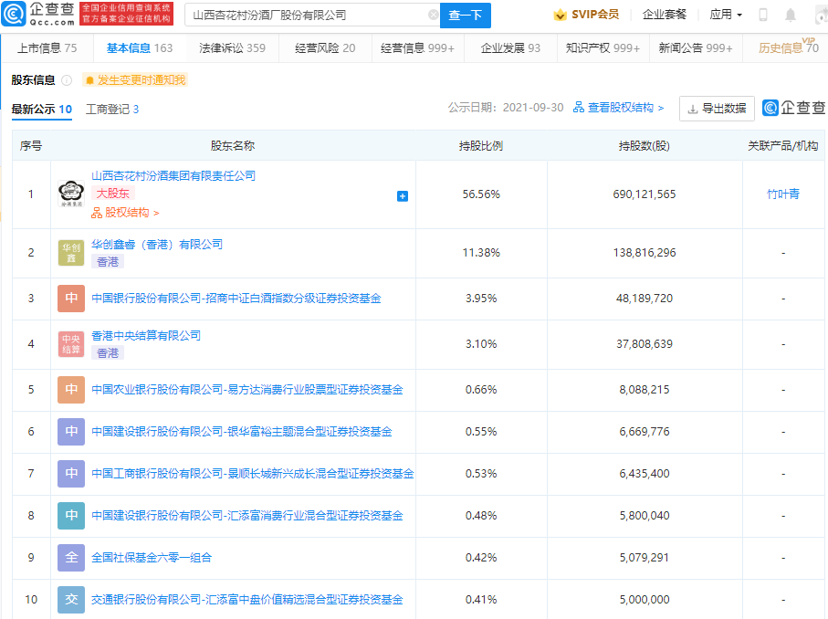
Task: Open 山西杏花村汾酒集团有限责任公司 link
Action: (x=173, y=176)
